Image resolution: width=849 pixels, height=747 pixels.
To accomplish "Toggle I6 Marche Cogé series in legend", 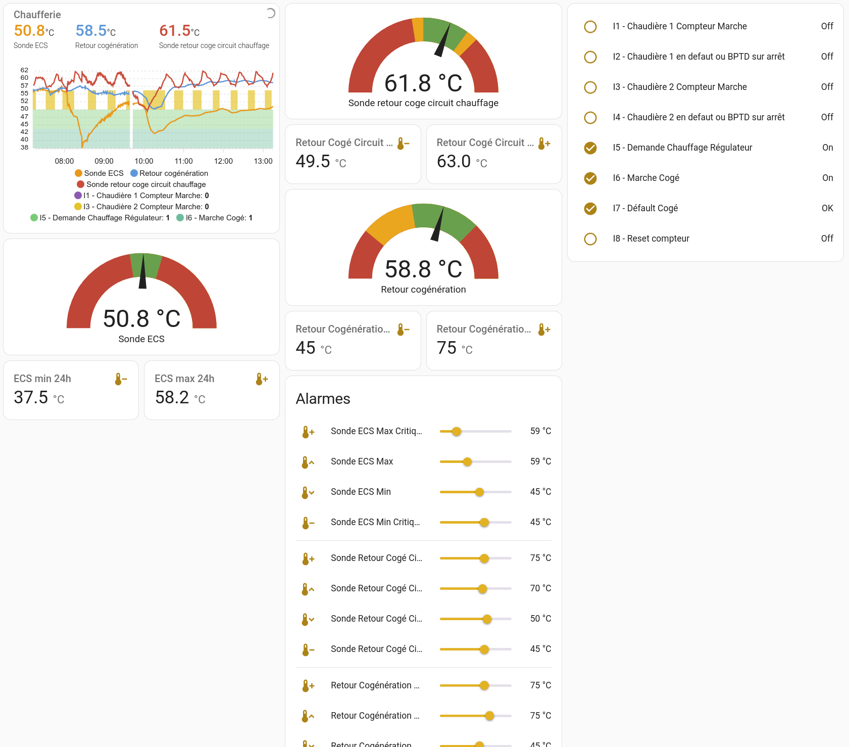I will (214, 218).
